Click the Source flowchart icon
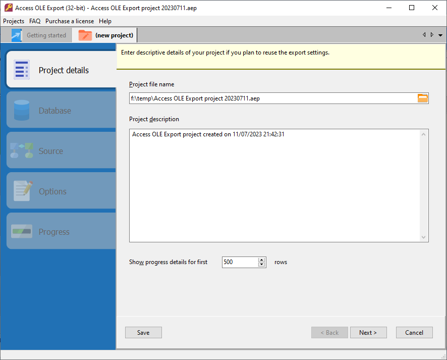 pos(22,151)
